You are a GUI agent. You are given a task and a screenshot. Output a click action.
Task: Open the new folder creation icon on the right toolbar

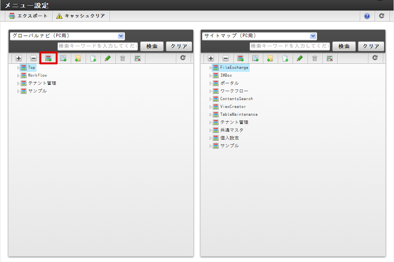pyautogui.click(x=271, y=58)
